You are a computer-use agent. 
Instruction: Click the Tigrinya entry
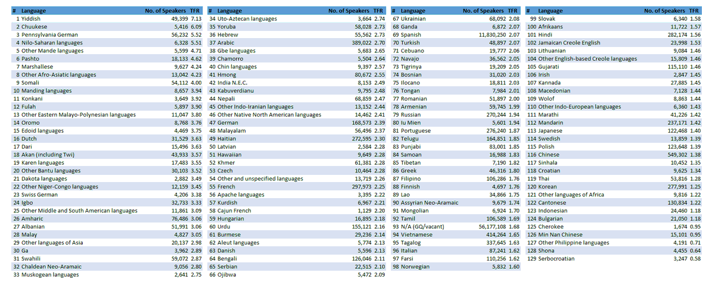click(412, 67)
